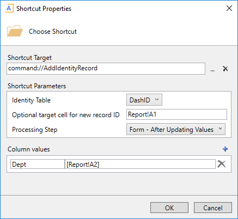
Task: Remove the Dept column value row
Action: 222,164
